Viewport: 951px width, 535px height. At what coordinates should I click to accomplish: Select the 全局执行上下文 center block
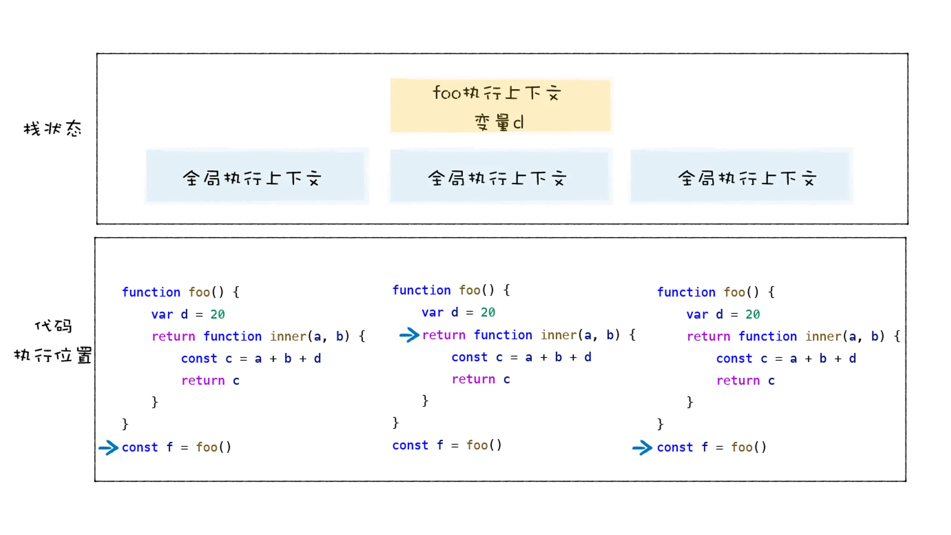[x=498, y=177]
